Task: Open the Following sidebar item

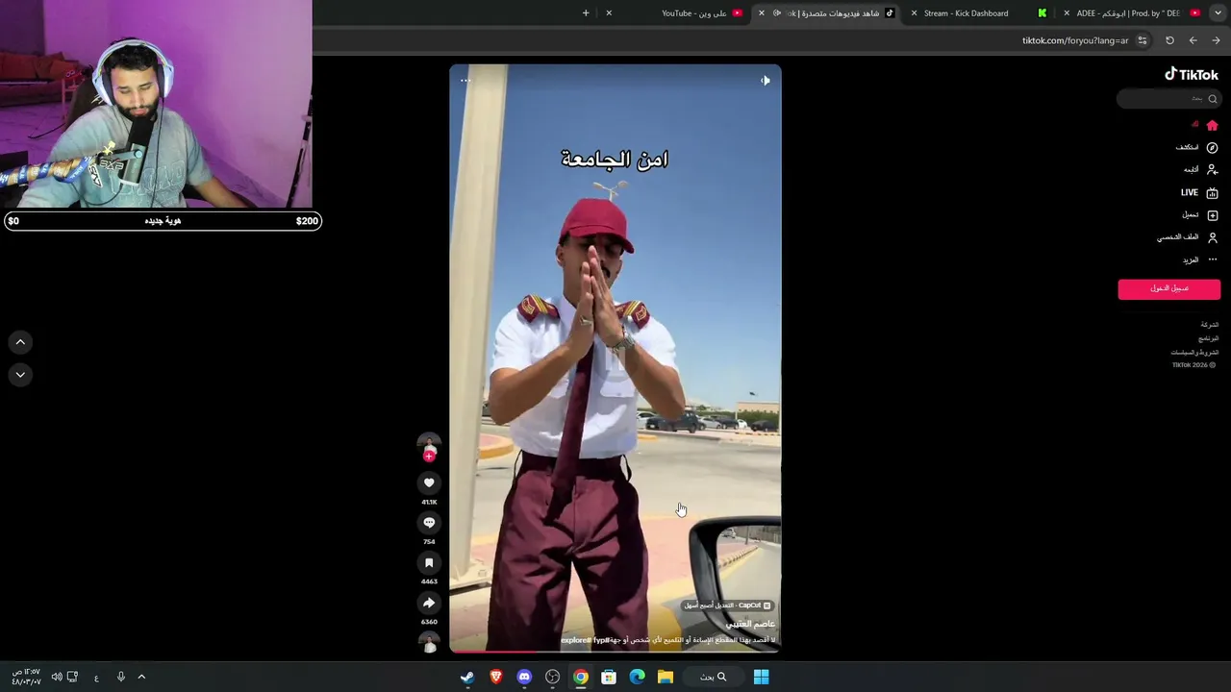Action: (1200, 170)
